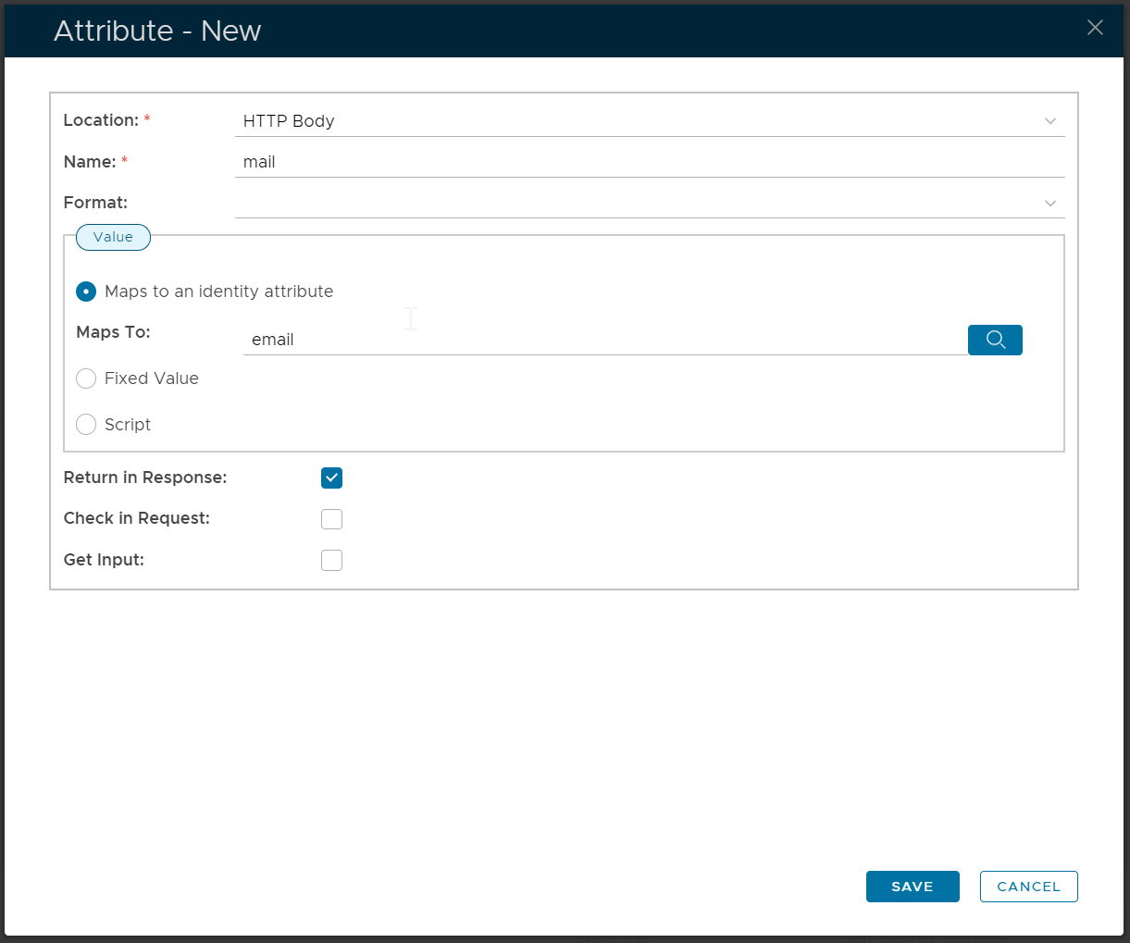Viewport: 1130px width, 943px height.
Task: Click the Maps To field containing email
Action: [x=602, y=340]
